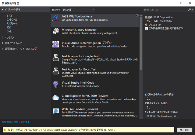Select the オンライン category label
This screenshot has width=195, height=135.
pos(9,38)
